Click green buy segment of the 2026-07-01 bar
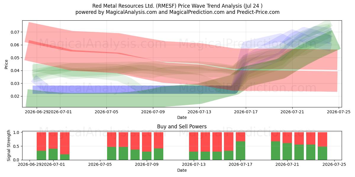 coord(53,154)
